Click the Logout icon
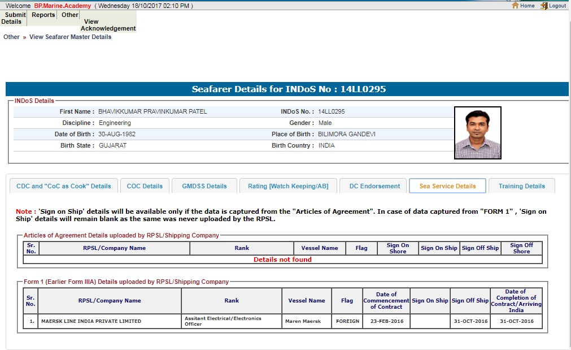Viewport: 571px width, 350px height. point(544,6)
